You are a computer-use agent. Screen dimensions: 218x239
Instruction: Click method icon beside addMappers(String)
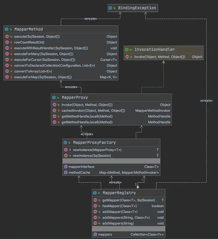point(95,223)
